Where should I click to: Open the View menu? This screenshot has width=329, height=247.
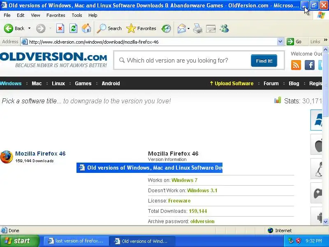coord(35,15)
